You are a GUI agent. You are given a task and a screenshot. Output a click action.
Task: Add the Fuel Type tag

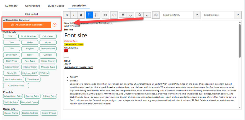[x=30, y=61]
